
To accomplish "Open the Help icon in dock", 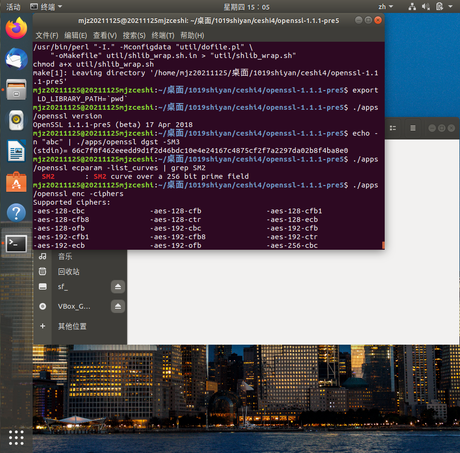I will click(x=16, y=212).
